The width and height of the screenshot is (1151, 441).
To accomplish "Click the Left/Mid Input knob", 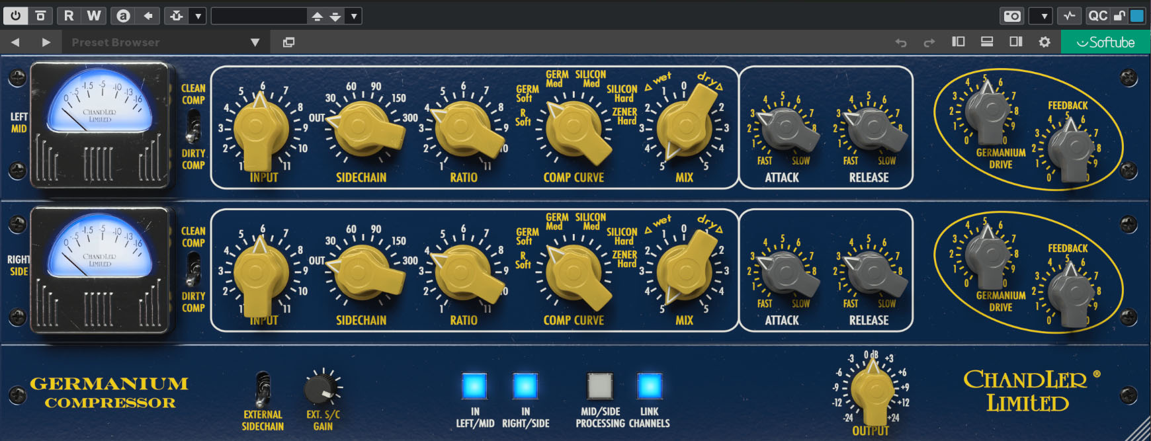I will point(261,131).
